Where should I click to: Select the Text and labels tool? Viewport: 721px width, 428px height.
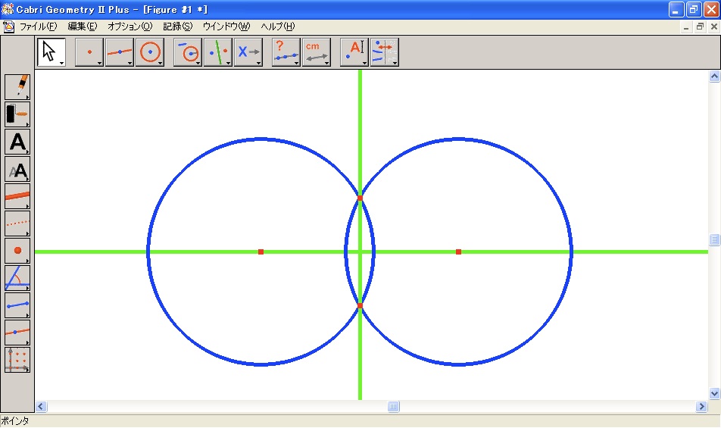pos(354,52)
